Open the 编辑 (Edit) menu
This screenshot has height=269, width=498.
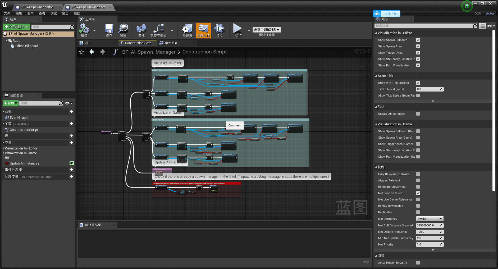point(19,13)
